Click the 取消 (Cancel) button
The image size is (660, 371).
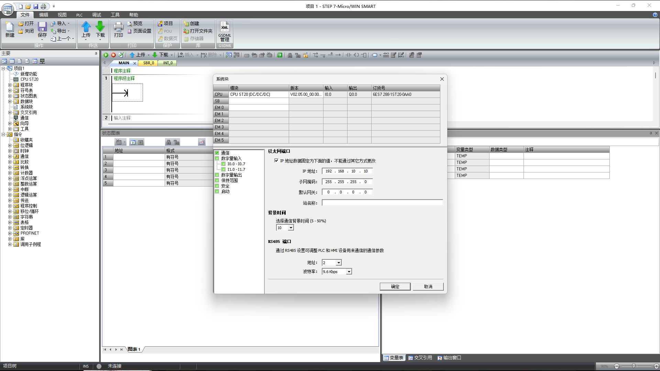tap(428, 286)
